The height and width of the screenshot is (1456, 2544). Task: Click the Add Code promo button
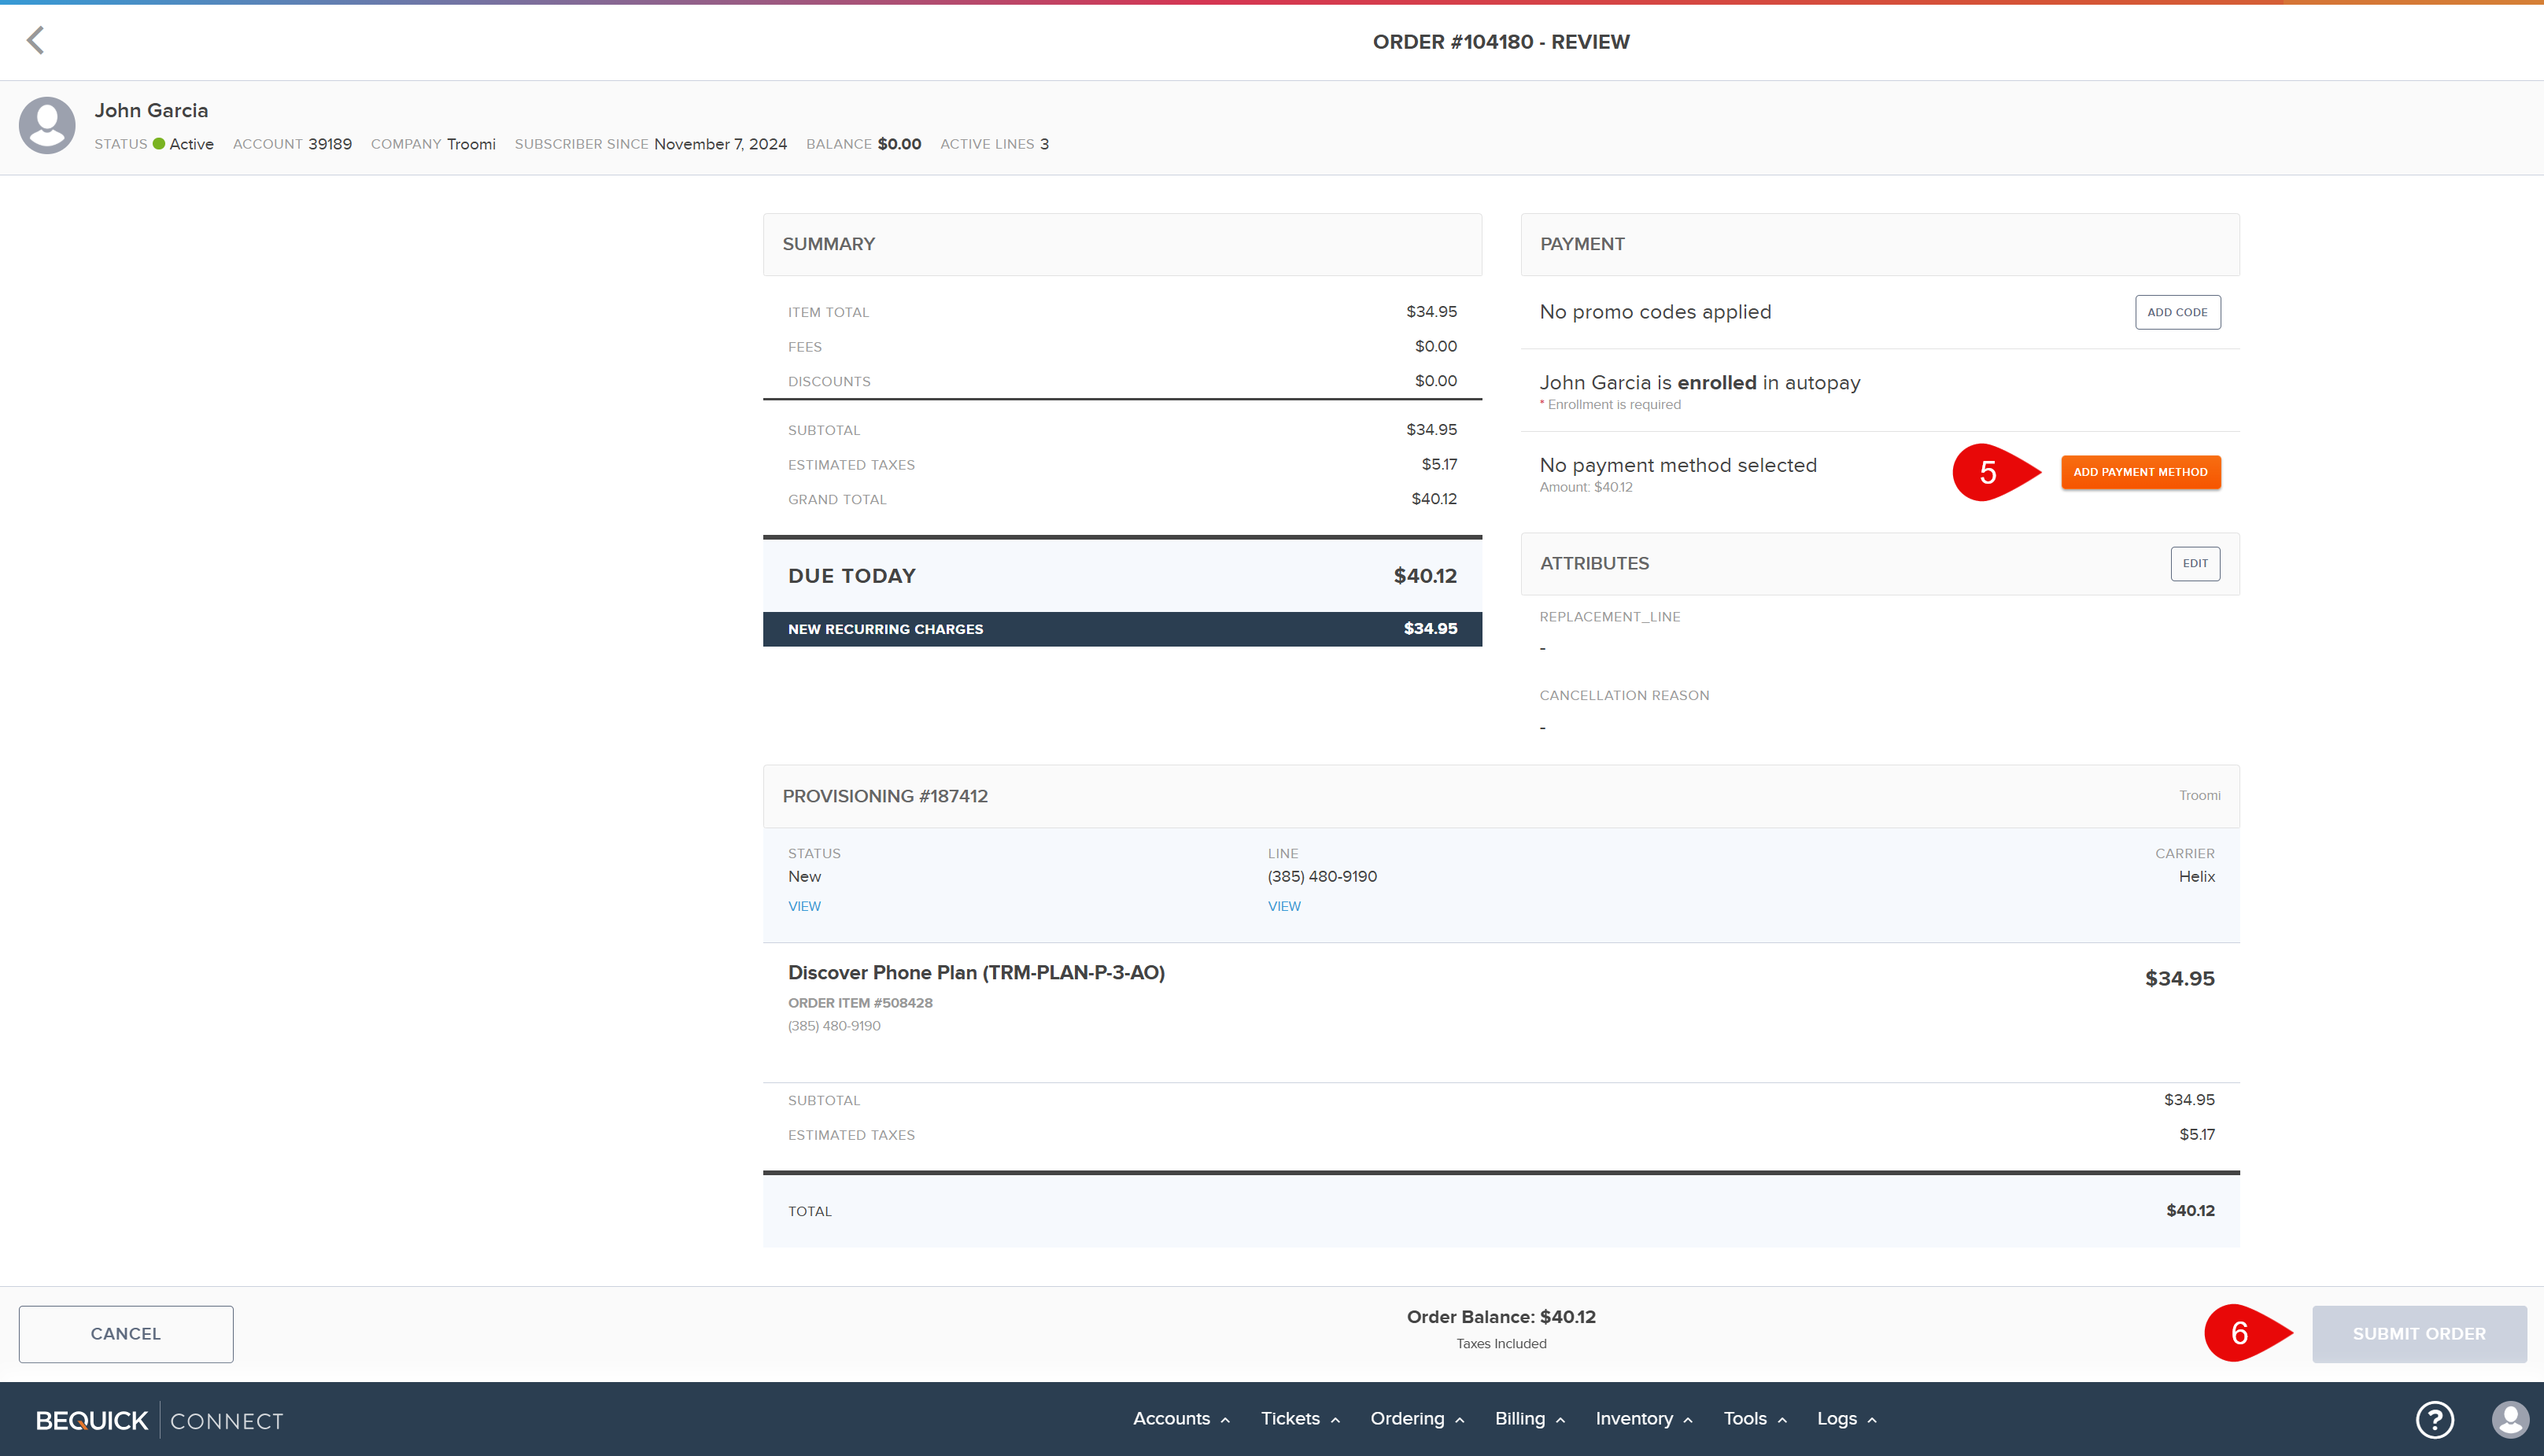2177,312
